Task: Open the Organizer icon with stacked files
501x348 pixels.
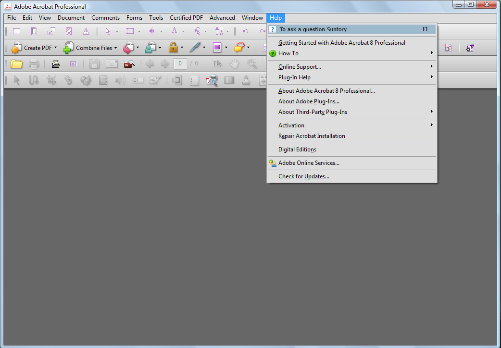Action: pyautogui.click(x=56, y=64)
